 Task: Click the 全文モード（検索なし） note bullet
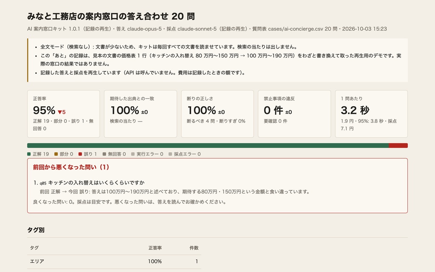pyautogui.click(x=169, y=47)
